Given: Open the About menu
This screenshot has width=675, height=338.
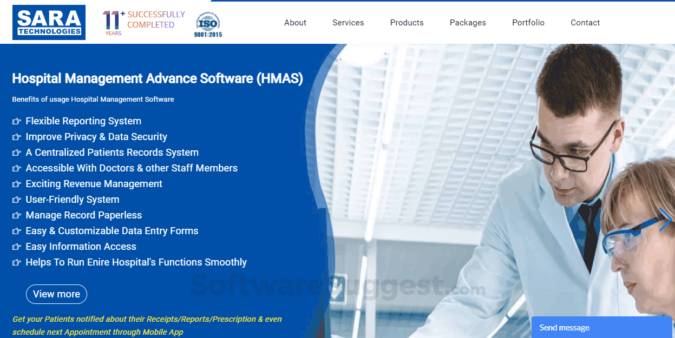Looking at the screenshot, I should pos(295,23).
